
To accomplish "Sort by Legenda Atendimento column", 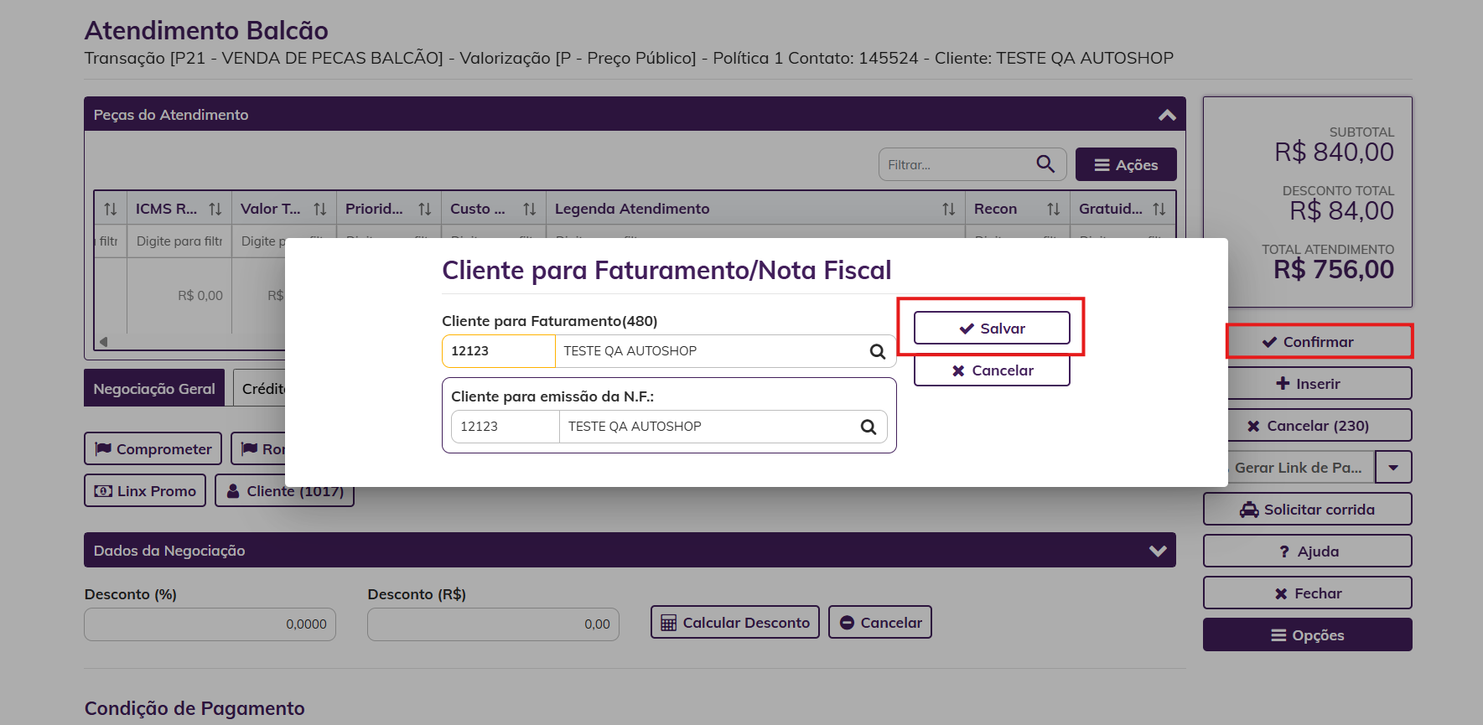I will point(949,209).
